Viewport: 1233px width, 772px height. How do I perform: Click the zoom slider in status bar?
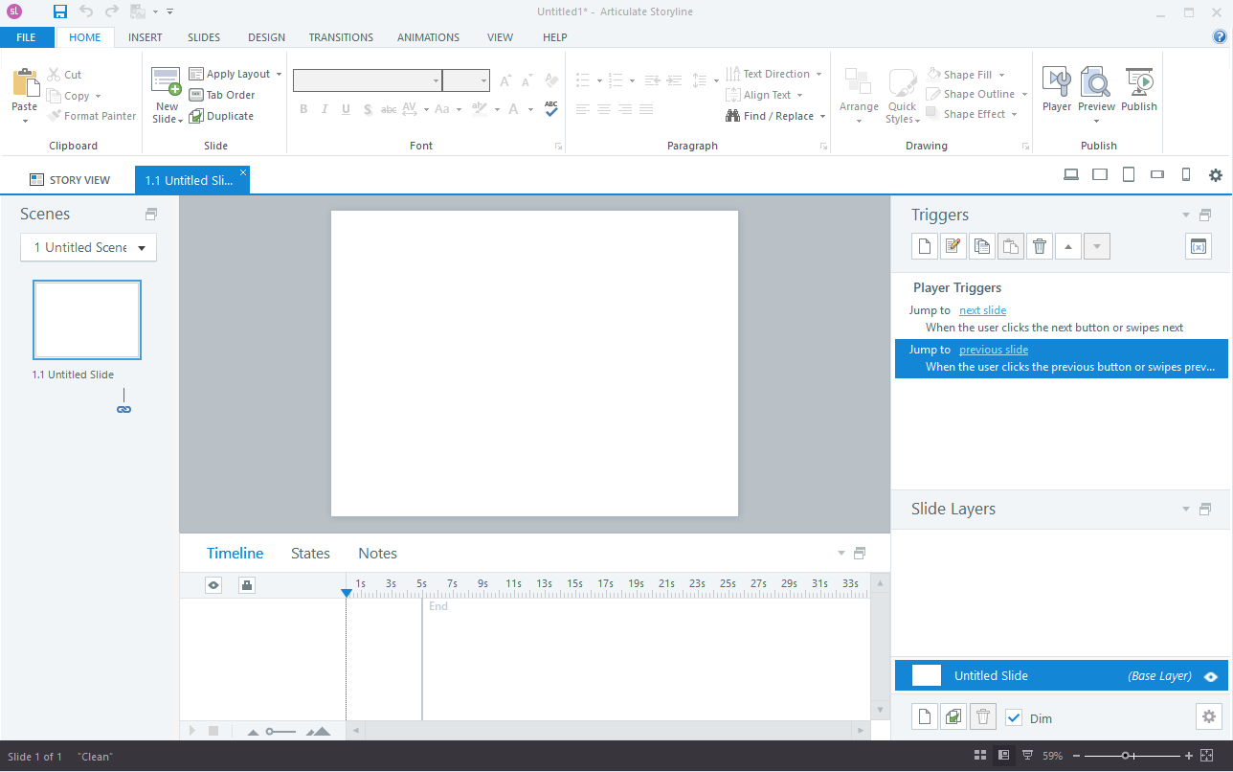(1127, 756)
